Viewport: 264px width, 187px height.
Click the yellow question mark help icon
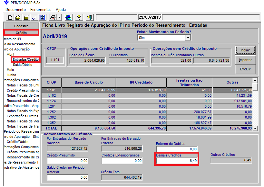pyautogui.click(x=79, y=17)
